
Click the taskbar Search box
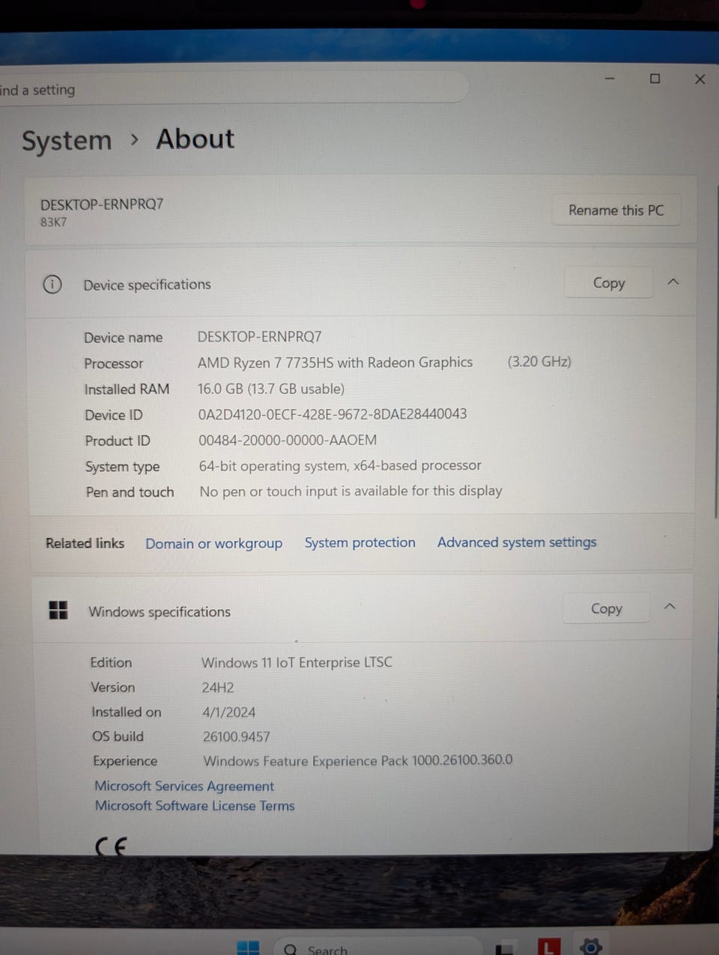point(377,948)
